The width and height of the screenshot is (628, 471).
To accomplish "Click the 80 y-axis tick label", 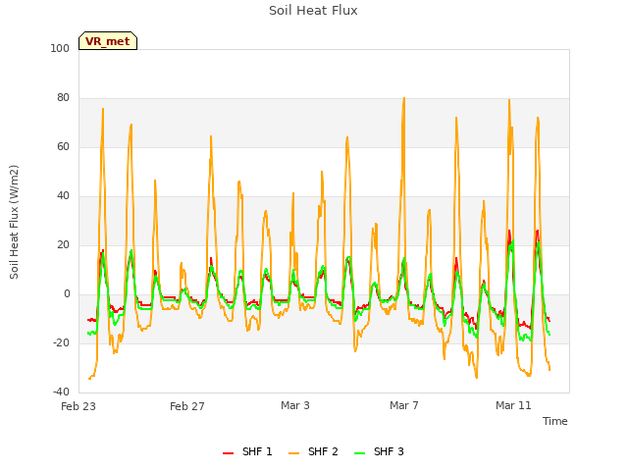I will 63,98.
